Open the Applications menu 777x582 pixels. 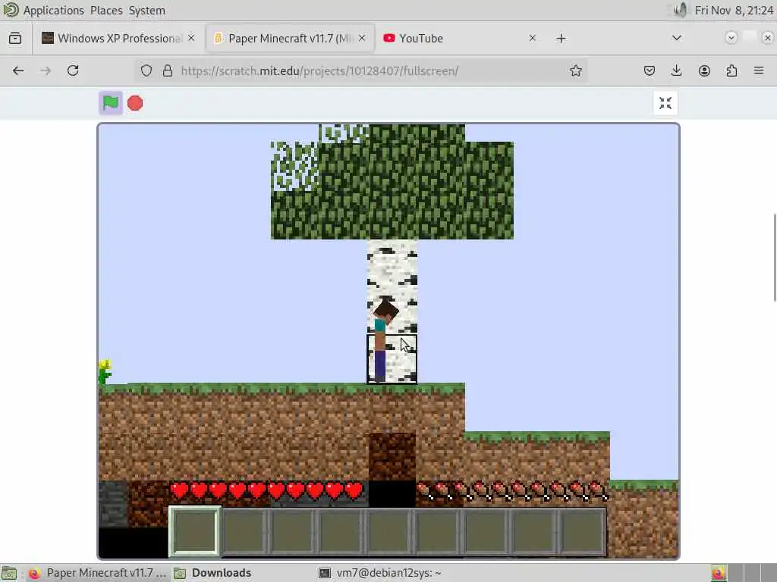[54, 11]
